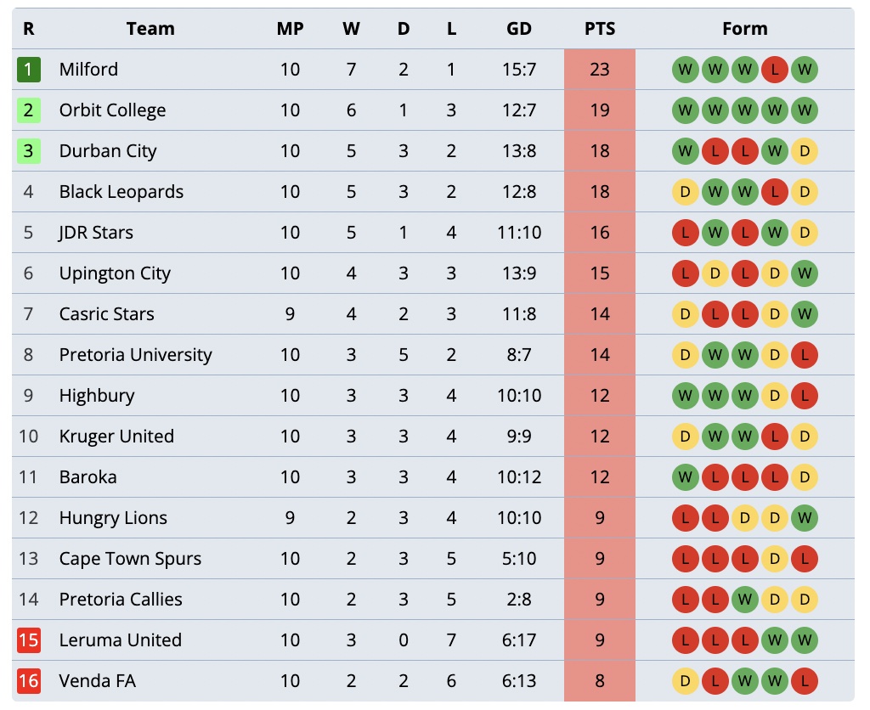Click Milford's red loss form badge

coord(775,70)
